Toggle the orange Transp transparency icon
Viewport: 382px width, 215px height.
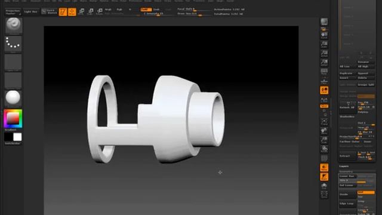324,168
